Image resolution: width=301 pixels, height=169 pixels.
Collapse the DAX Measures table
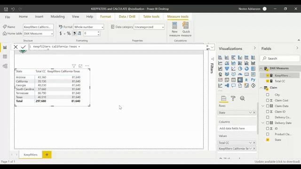pyautogui.click(x=261, y=69)
